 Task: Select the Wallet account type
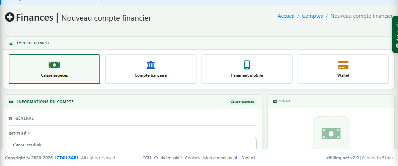tap(343, 69)
